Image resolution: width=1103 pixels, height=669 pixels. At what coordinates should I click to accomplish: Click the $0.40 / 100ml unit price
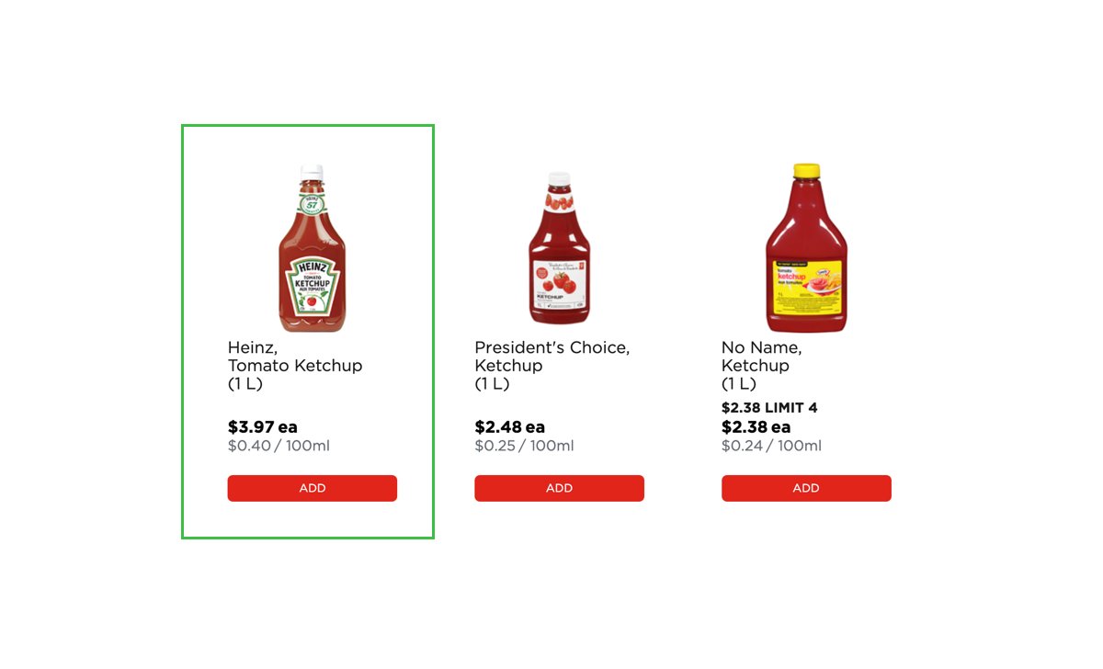279,447
